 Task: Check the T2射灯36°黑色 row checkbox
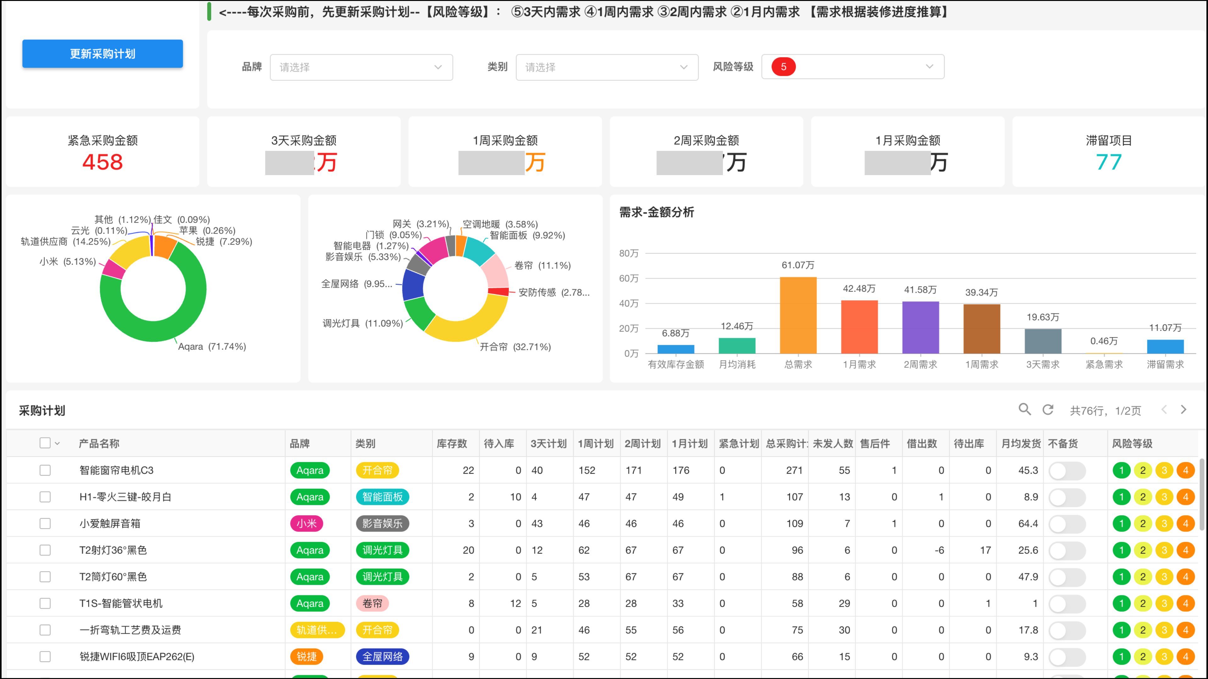click(x=45, y=550)
